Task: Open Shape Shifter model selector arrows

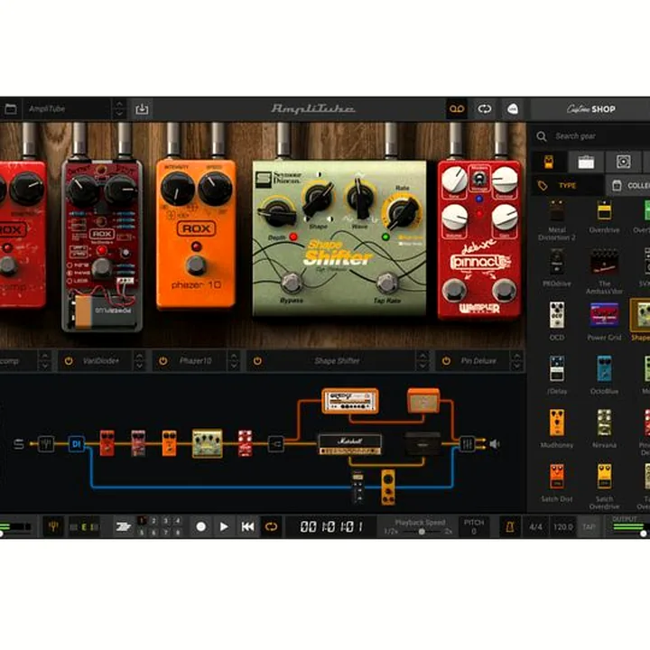Action: (422, 361)
